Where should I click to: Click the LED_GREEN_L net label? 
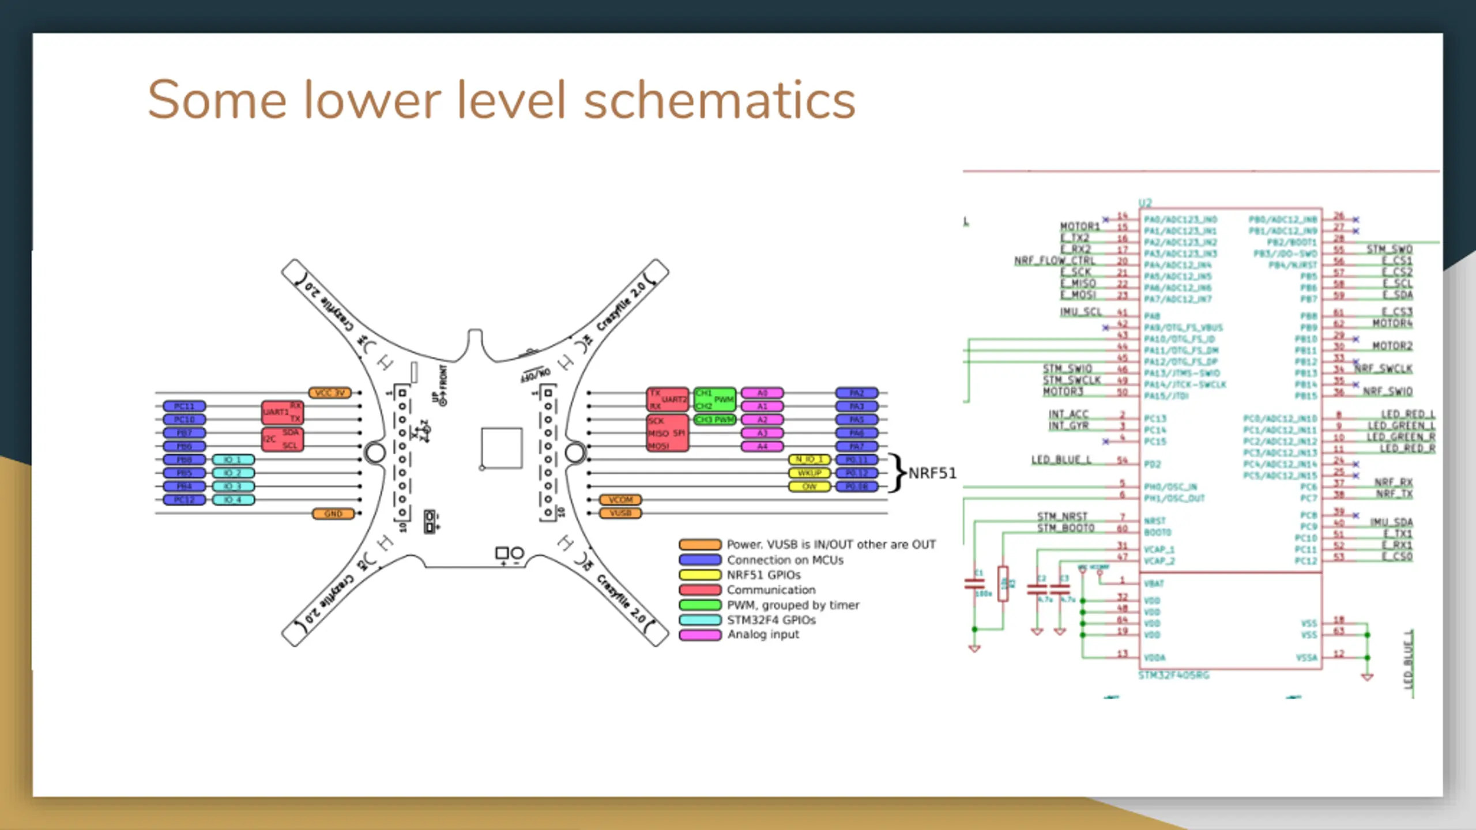click(1401, 426)
